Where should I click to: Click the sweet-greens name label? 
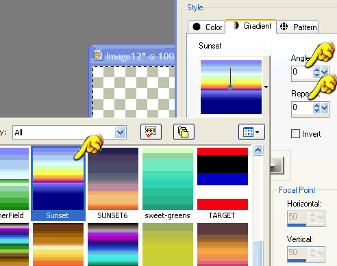click(167, 215)
